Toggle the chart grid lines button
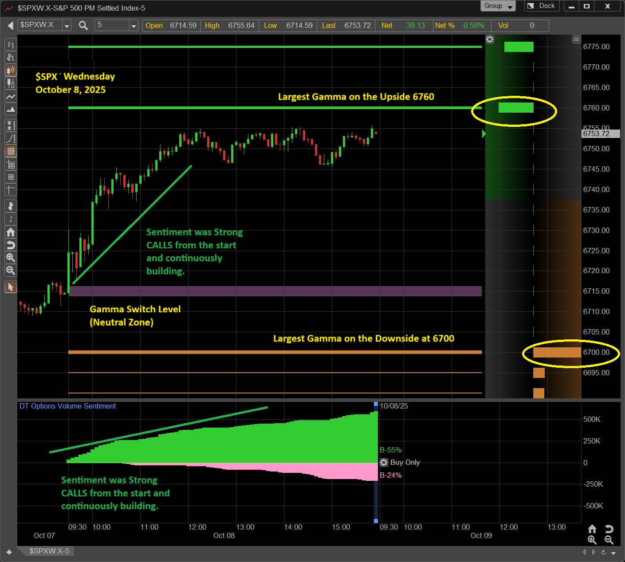 [11, 151]
